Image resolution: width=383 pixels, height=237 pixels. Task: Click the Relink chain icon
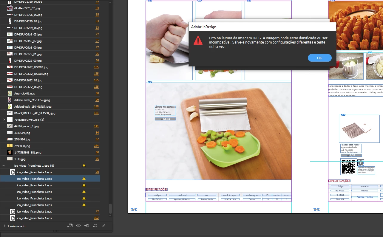[78, 226]
